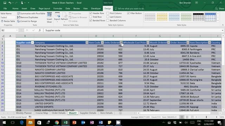Switch to the Supplier Details sheet
Screen dimensions: 225x126
pos(88,113)
